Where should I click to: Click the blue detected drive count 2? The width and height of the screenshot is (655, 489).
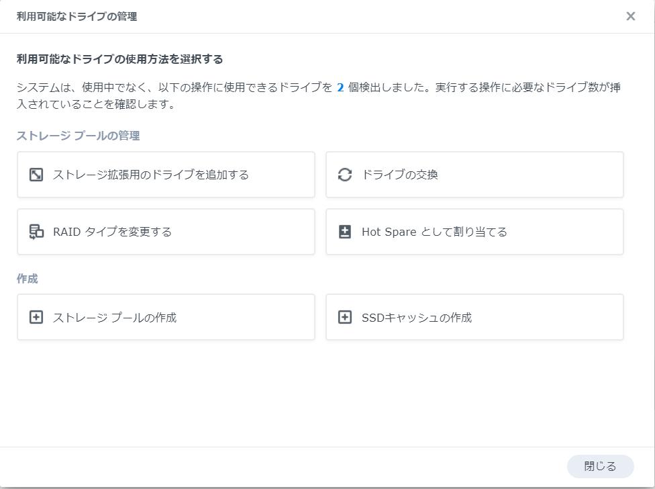(340, 88)
